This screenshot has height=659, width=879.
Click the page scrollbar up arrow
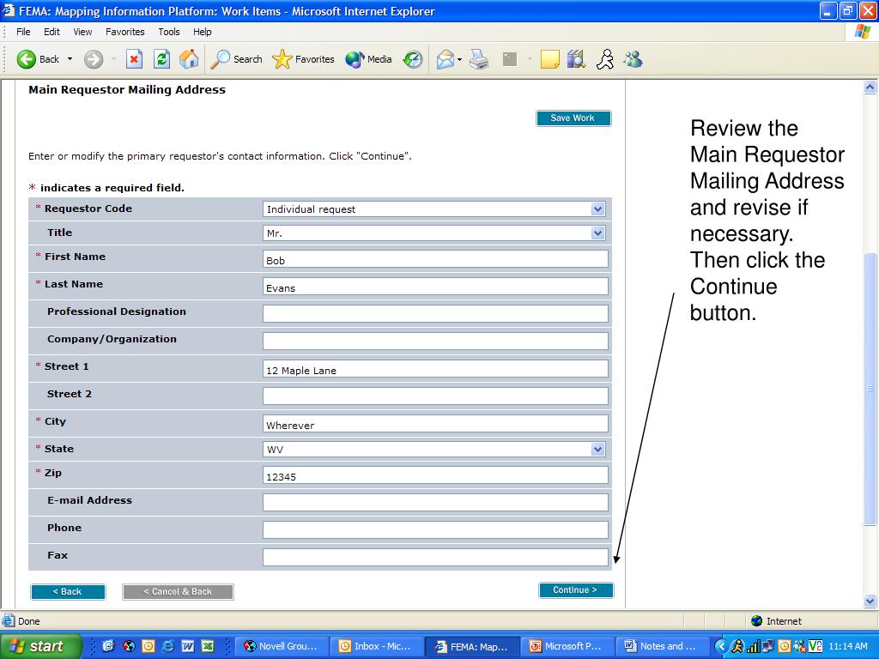point(870,87)
